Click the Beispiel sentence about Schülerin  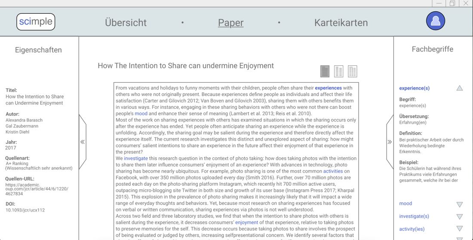(430, 175)
